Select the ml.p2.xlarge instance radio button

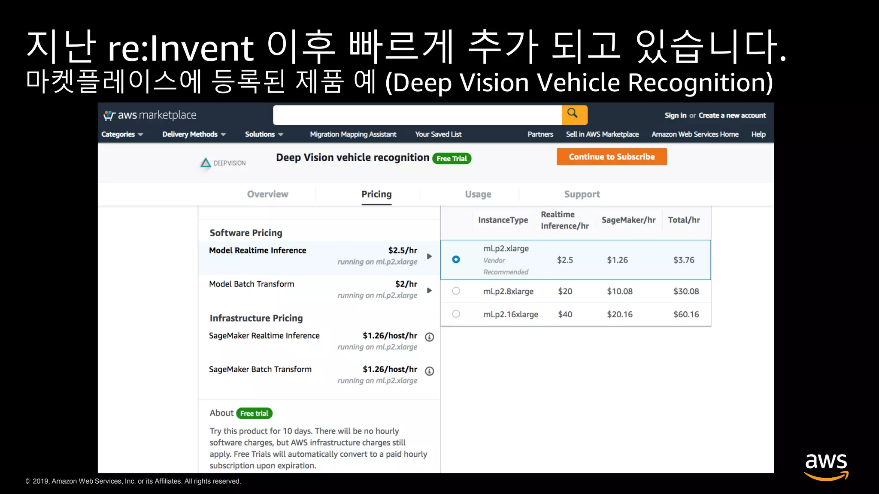point(456,259)
